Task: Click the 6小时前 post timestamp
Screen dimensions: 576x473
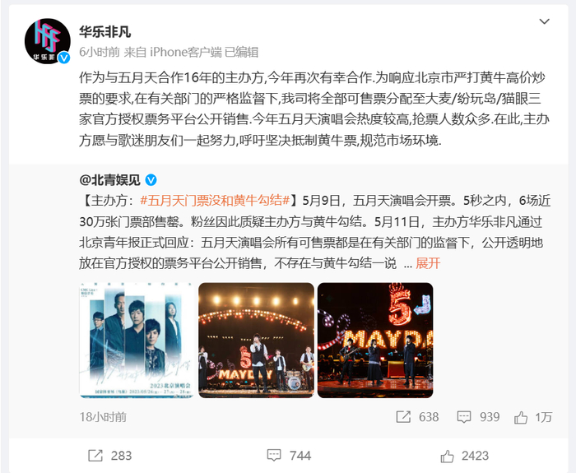Action: coord(100,52)
